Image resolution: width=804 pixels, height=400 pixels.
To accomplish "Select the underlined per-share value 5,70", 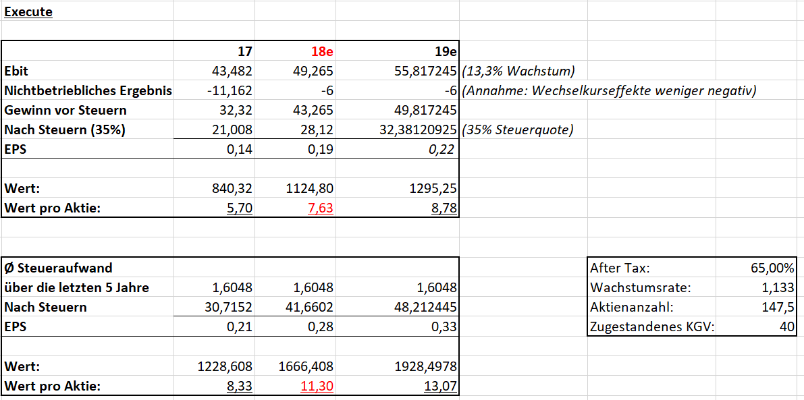I will pyautogui.click(x=240, y=209).
